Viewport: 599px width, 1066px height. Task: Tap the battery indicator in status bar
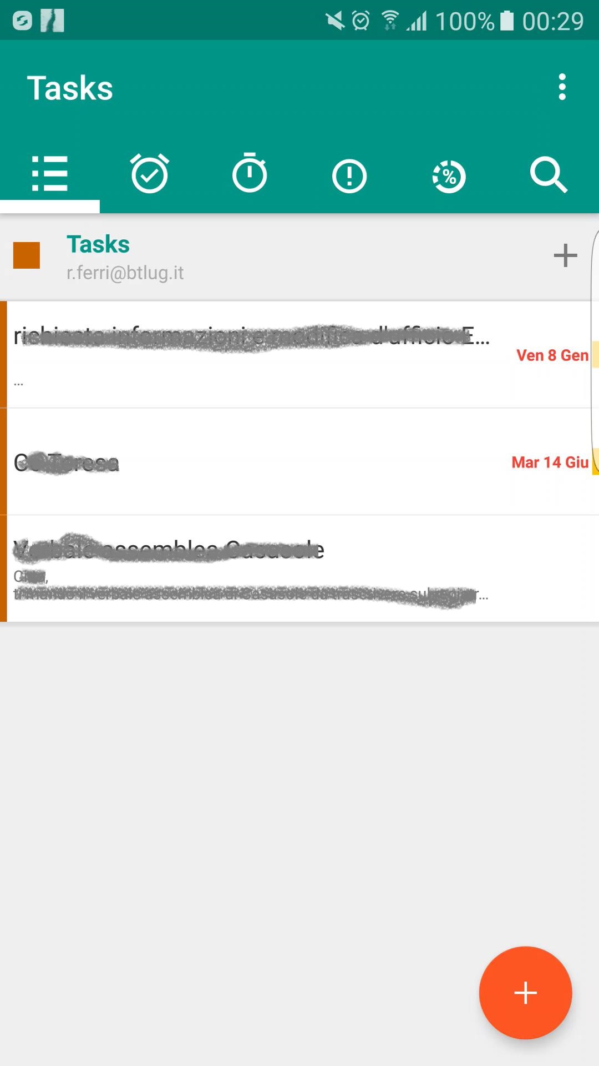point(507,21)
